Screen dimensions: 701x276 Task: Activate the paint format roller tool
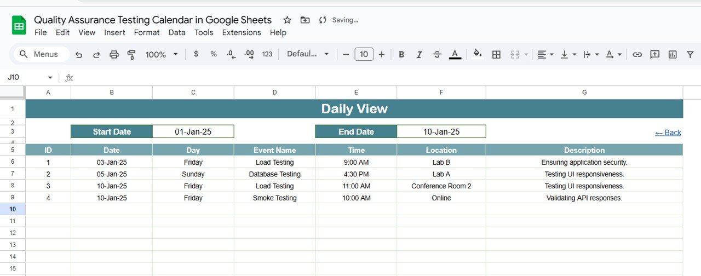pos(131,54)
